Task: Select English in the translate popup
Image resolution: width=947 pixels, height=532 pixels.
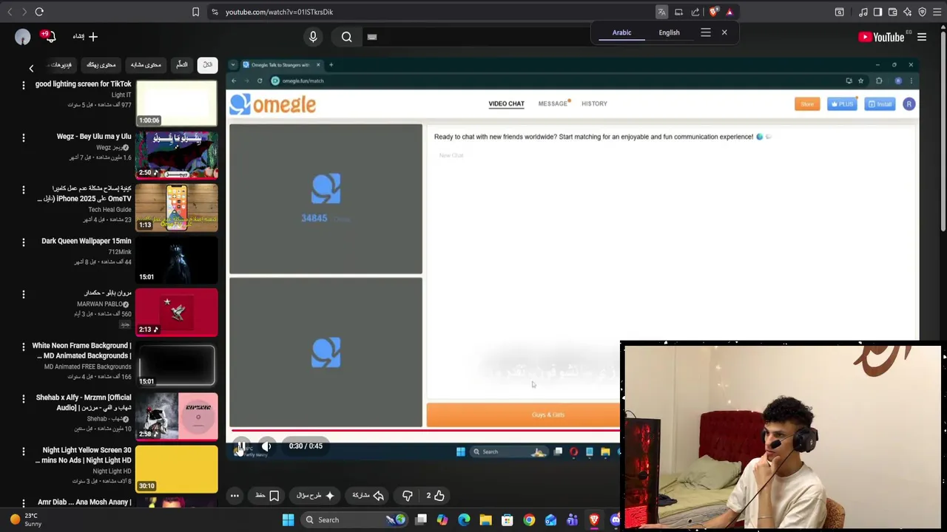Action: 669,33
